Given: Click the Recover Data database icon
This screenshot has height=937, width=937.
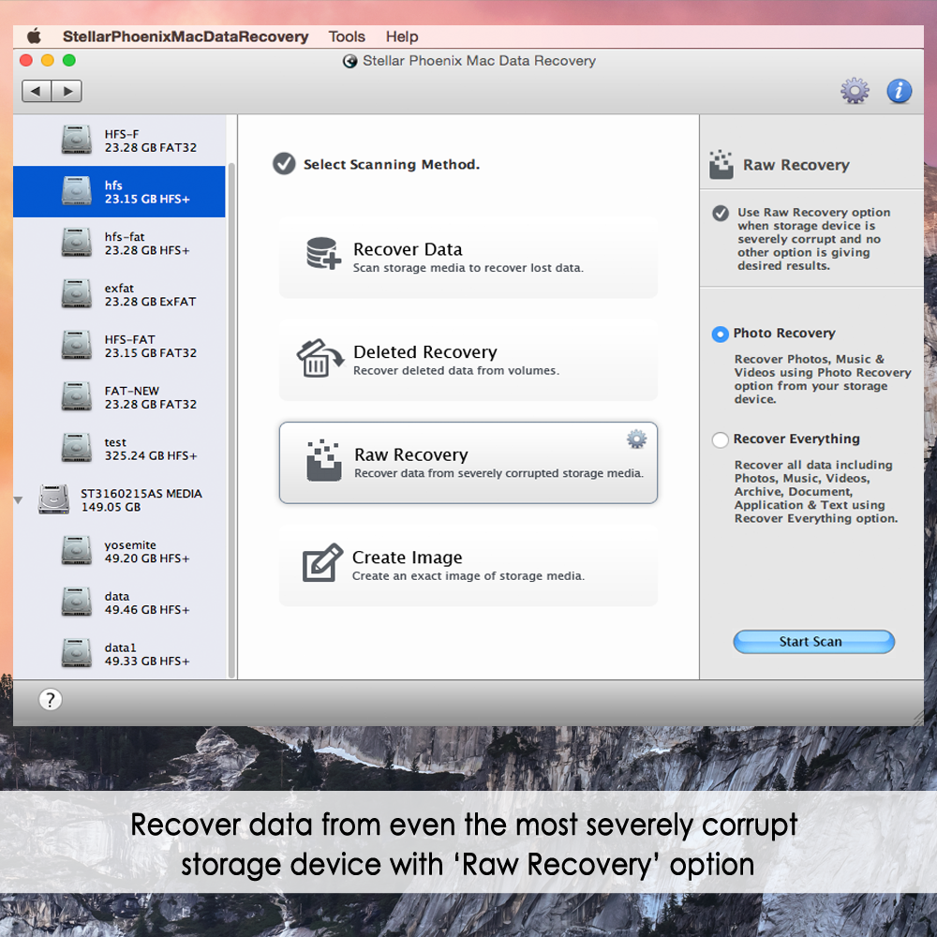Looking at the screenshot, I should coord(323,253).
